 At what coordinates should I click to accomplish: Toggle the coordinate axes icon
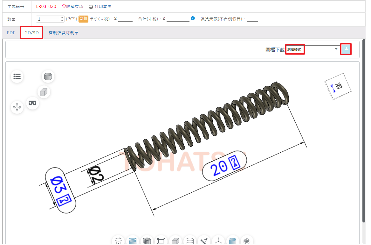[x=218, y=241]
